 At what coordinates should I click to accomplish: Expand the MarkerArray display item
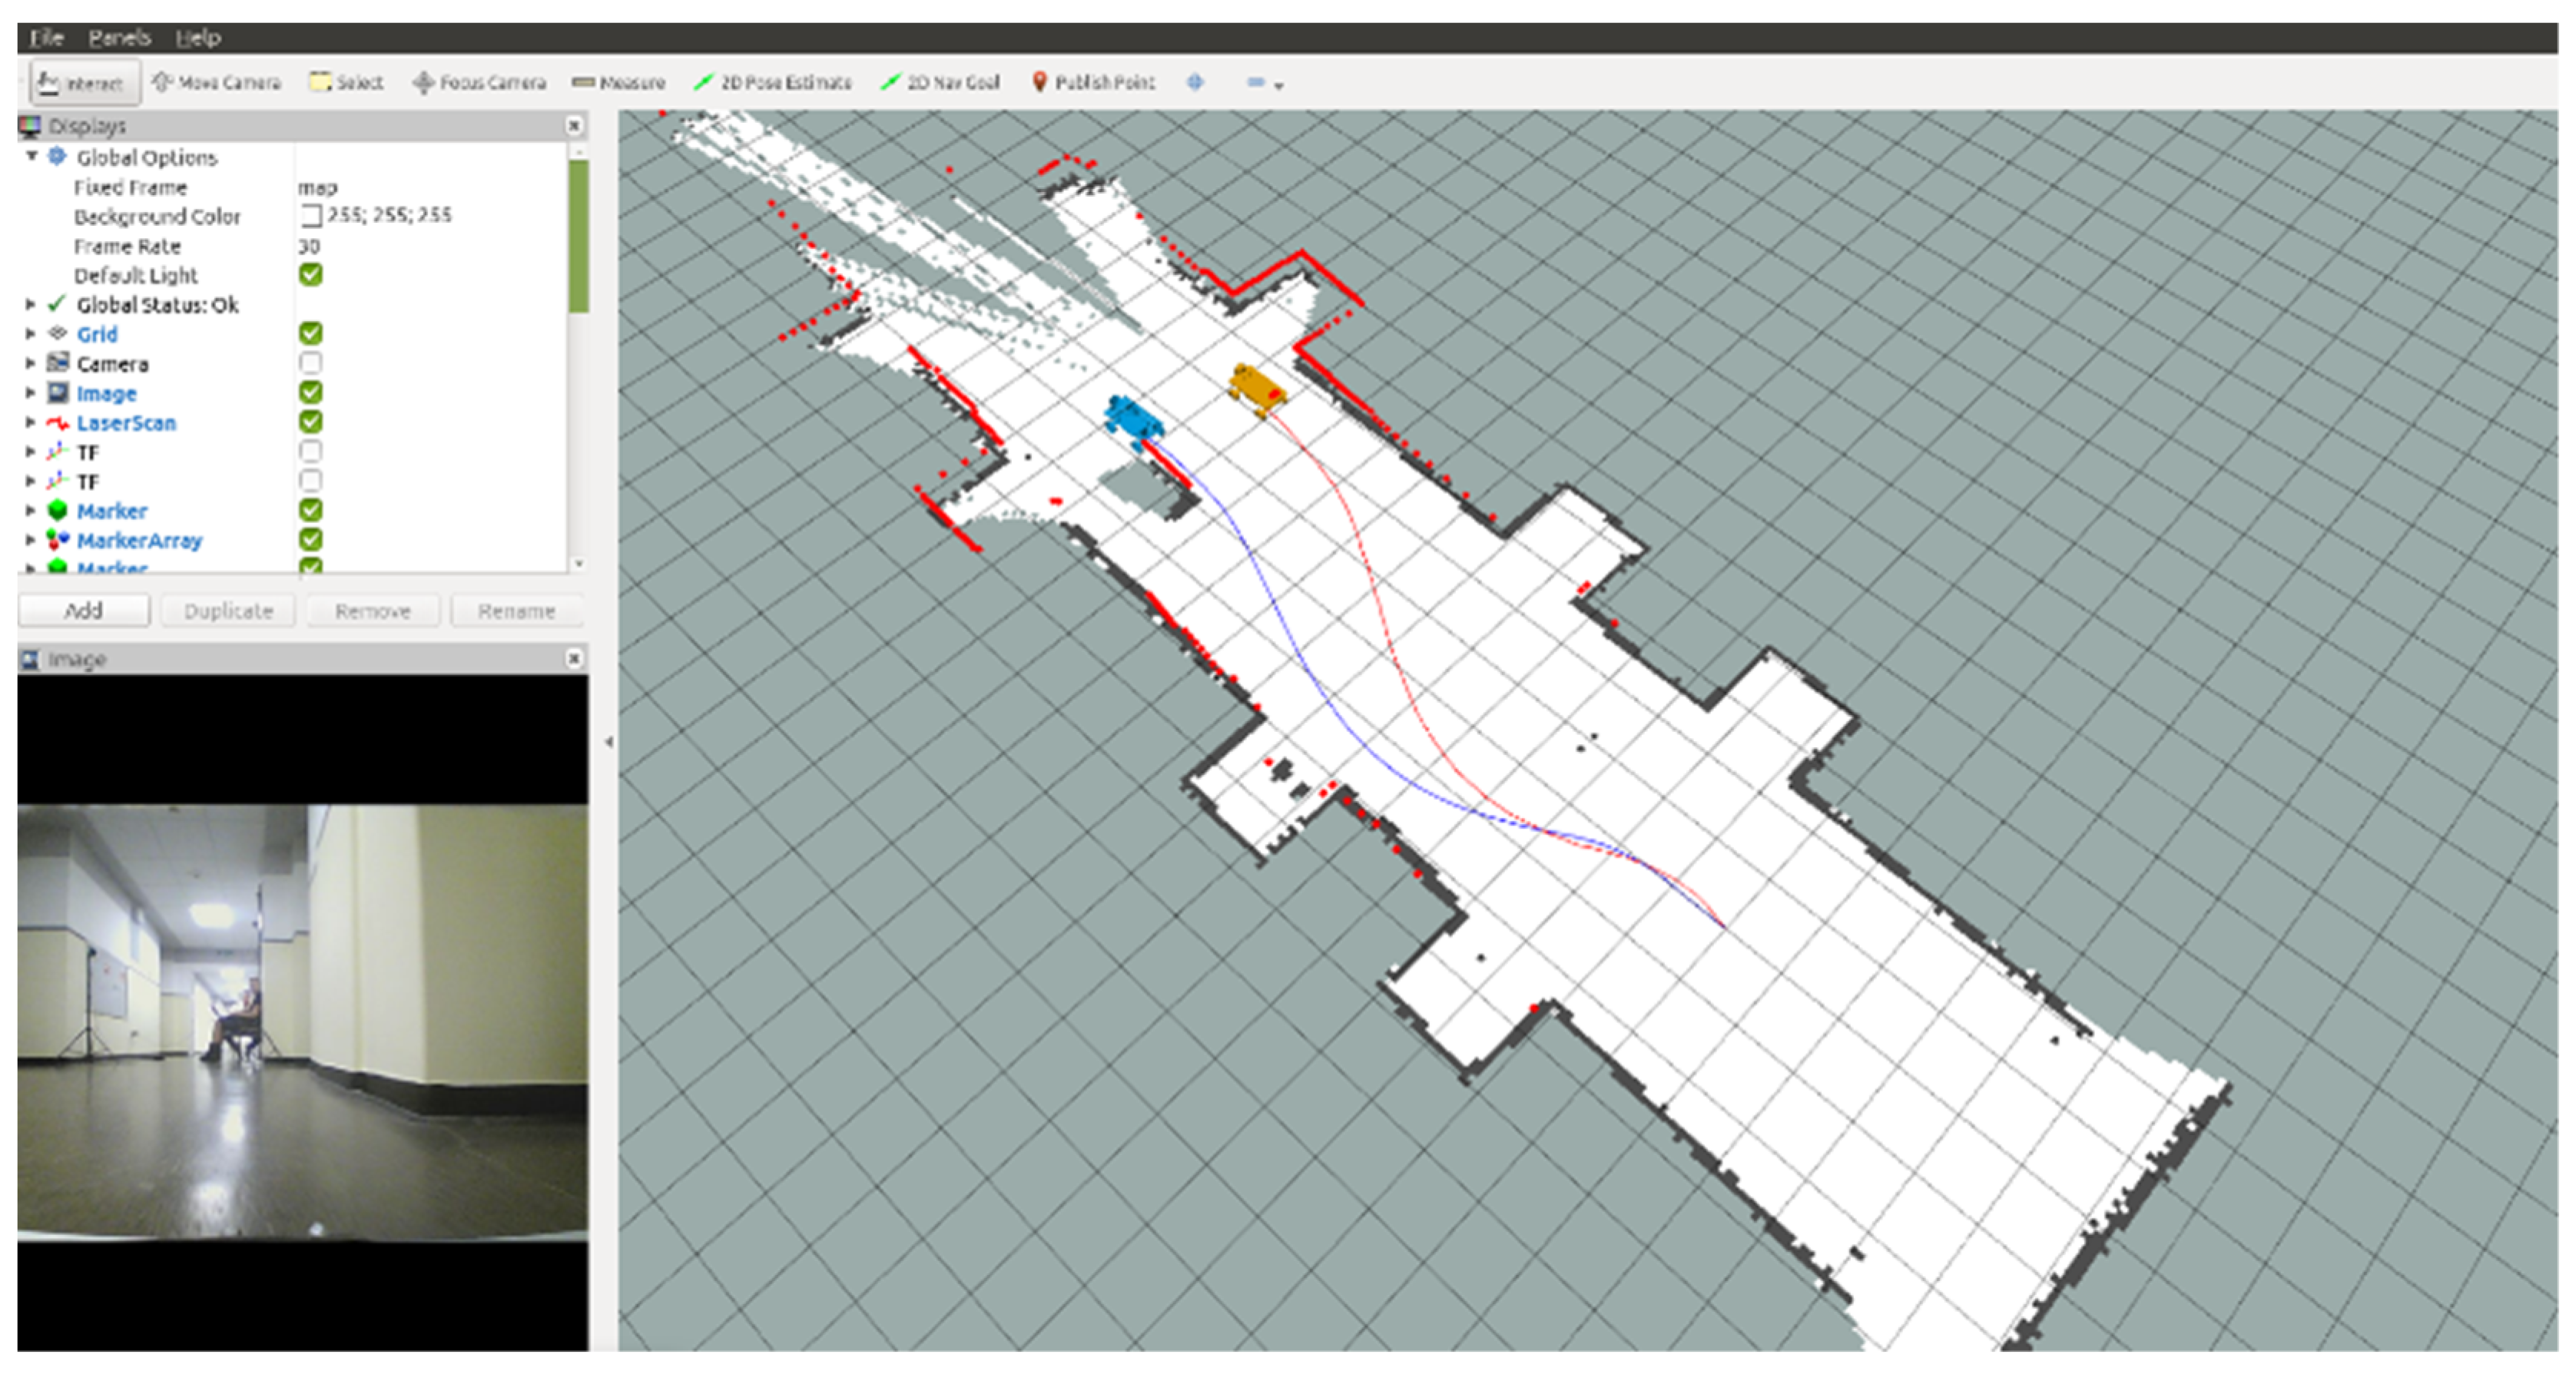coord(30,540)
